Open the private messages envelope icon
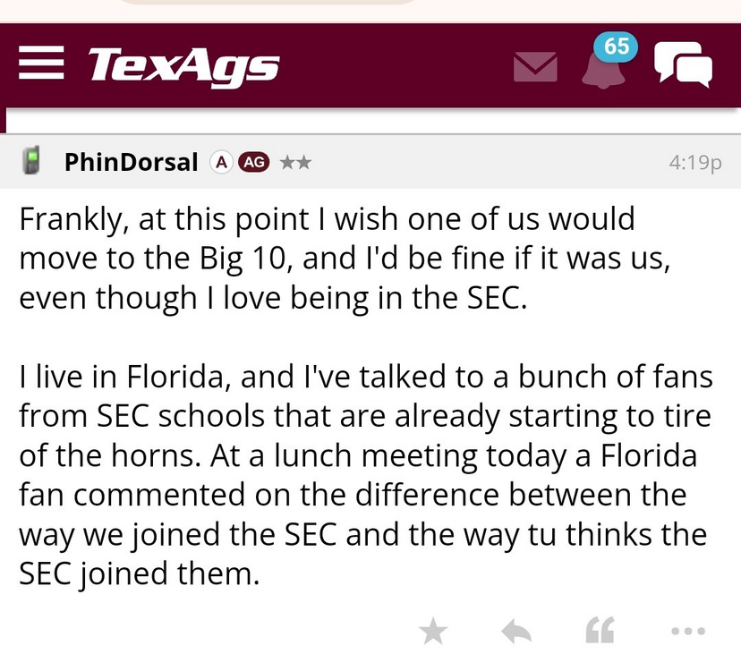Viewport: 741px width, 671px height. pos(535,68)
